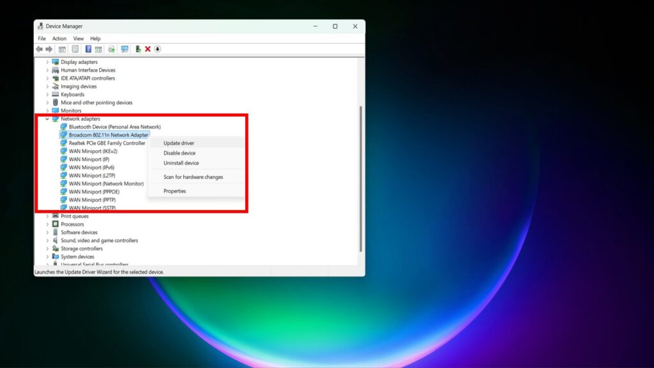654x368 pixels.
Task: Click the Forward arrow in the toolbar
Action: (x=49, y=49)
